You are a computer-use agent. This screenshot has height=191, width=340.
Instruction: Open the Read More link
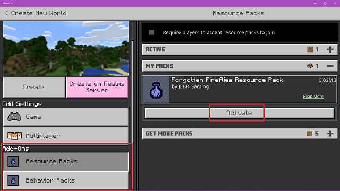(x=313, y=97)
